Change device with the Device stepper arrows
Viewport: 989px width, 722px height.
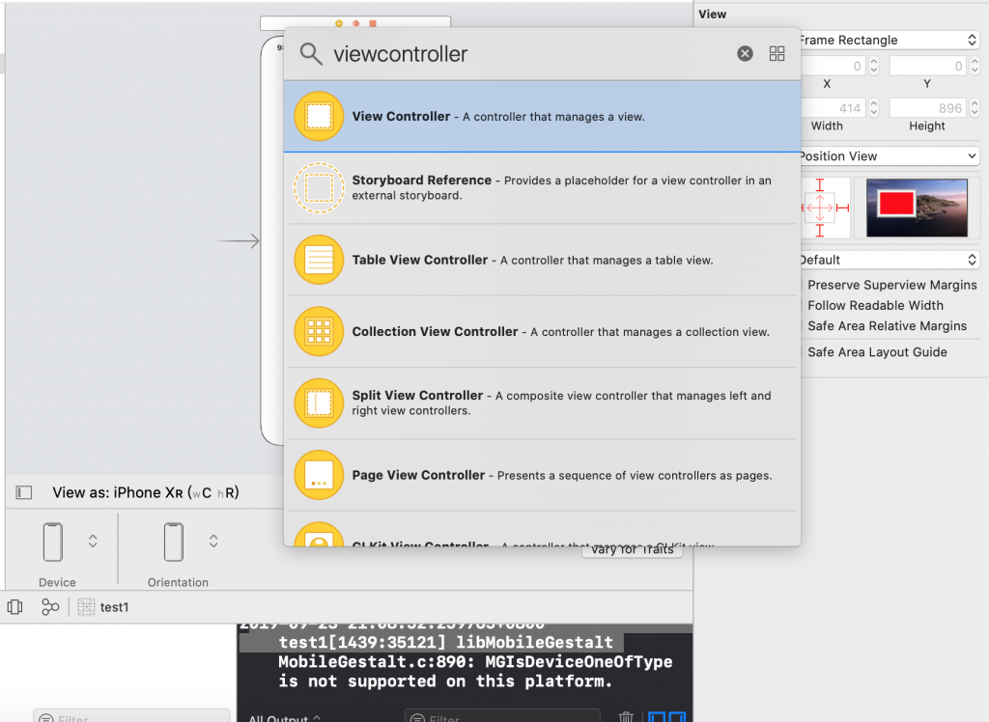click(x=93, y=541)
